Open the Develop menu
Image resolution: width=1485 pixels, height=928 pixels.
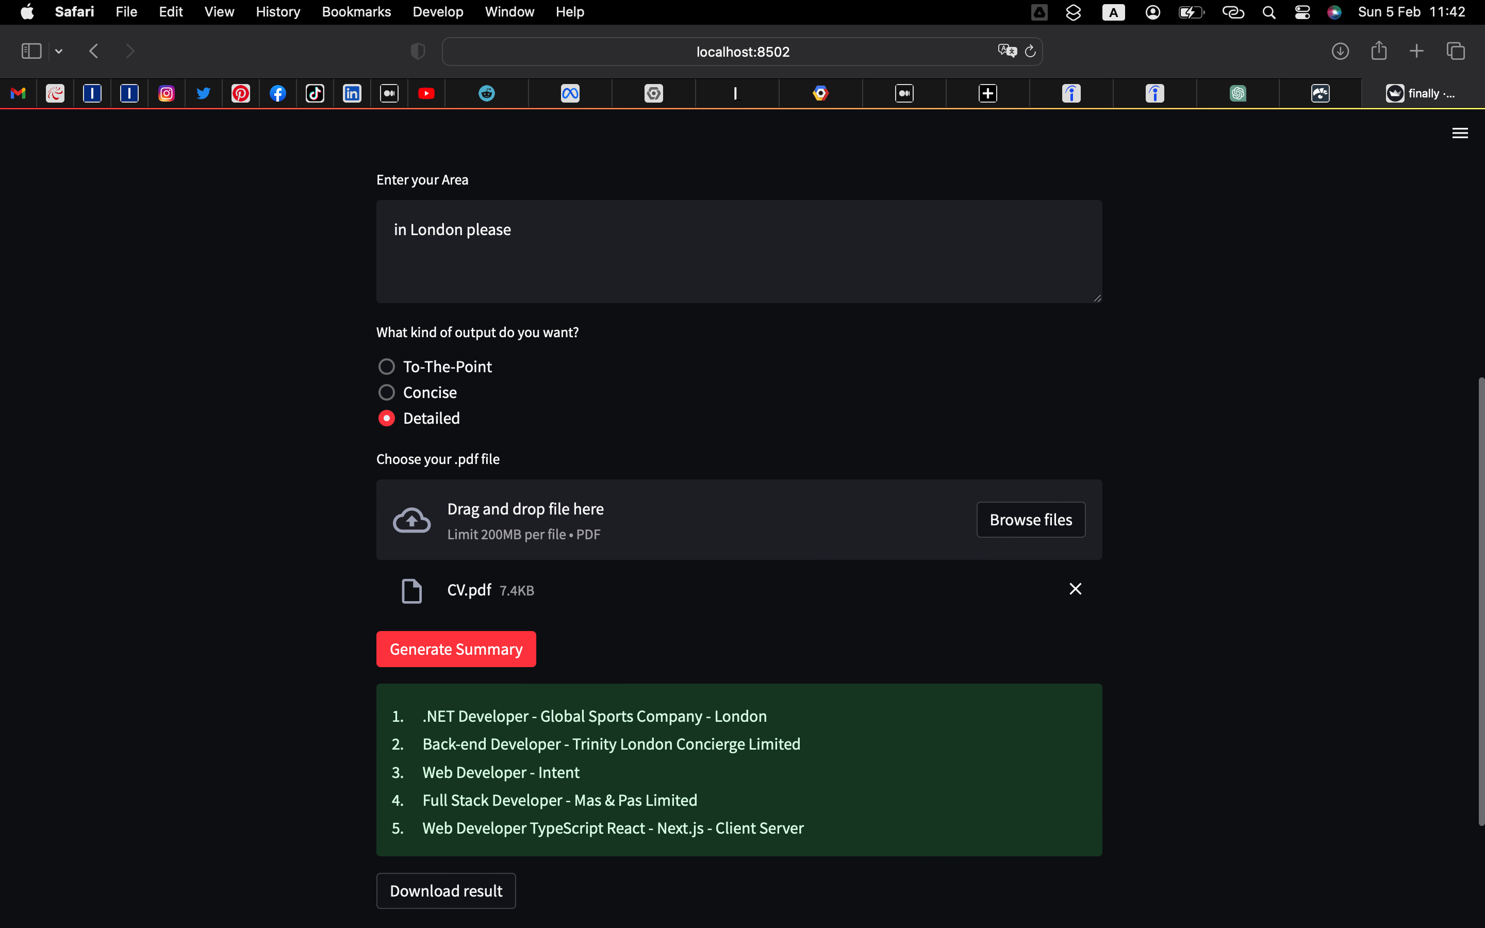(438, 12)
